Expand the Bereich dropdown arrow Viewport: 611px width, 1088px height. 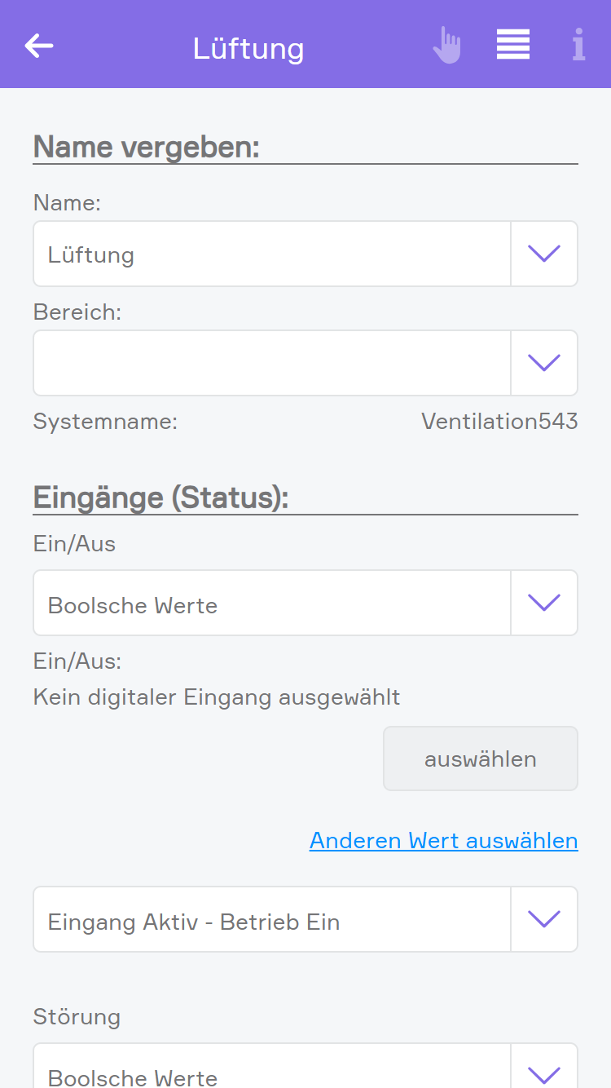coord(544,363)
